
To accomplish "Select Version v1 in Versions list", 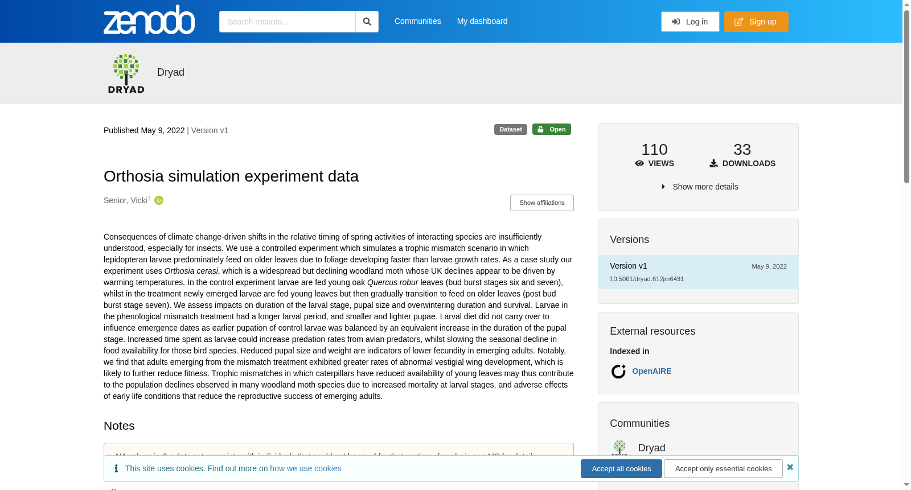I will (x=698, y=272).
